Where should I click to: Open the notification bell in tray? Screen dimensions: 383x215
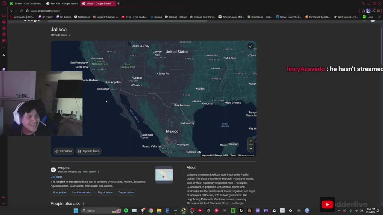pyautogui.click(x=378, y=211)
